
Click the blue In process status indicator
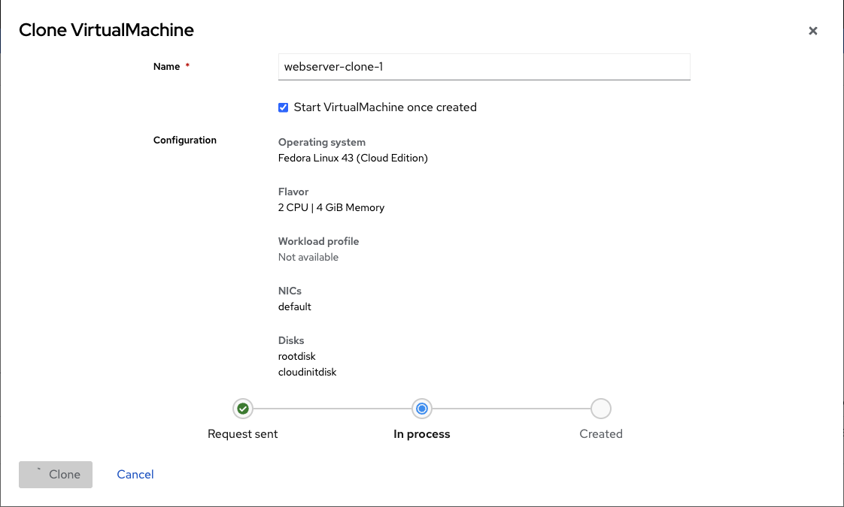click(421, 409)
